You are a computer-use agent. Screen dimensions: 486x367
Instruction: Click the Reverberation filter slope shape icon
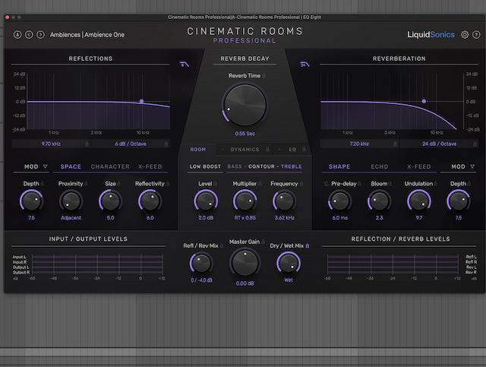click(305, 65)
